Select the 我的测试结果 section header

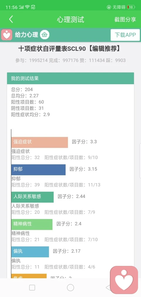pyautogui.click(x=70, y=78)
